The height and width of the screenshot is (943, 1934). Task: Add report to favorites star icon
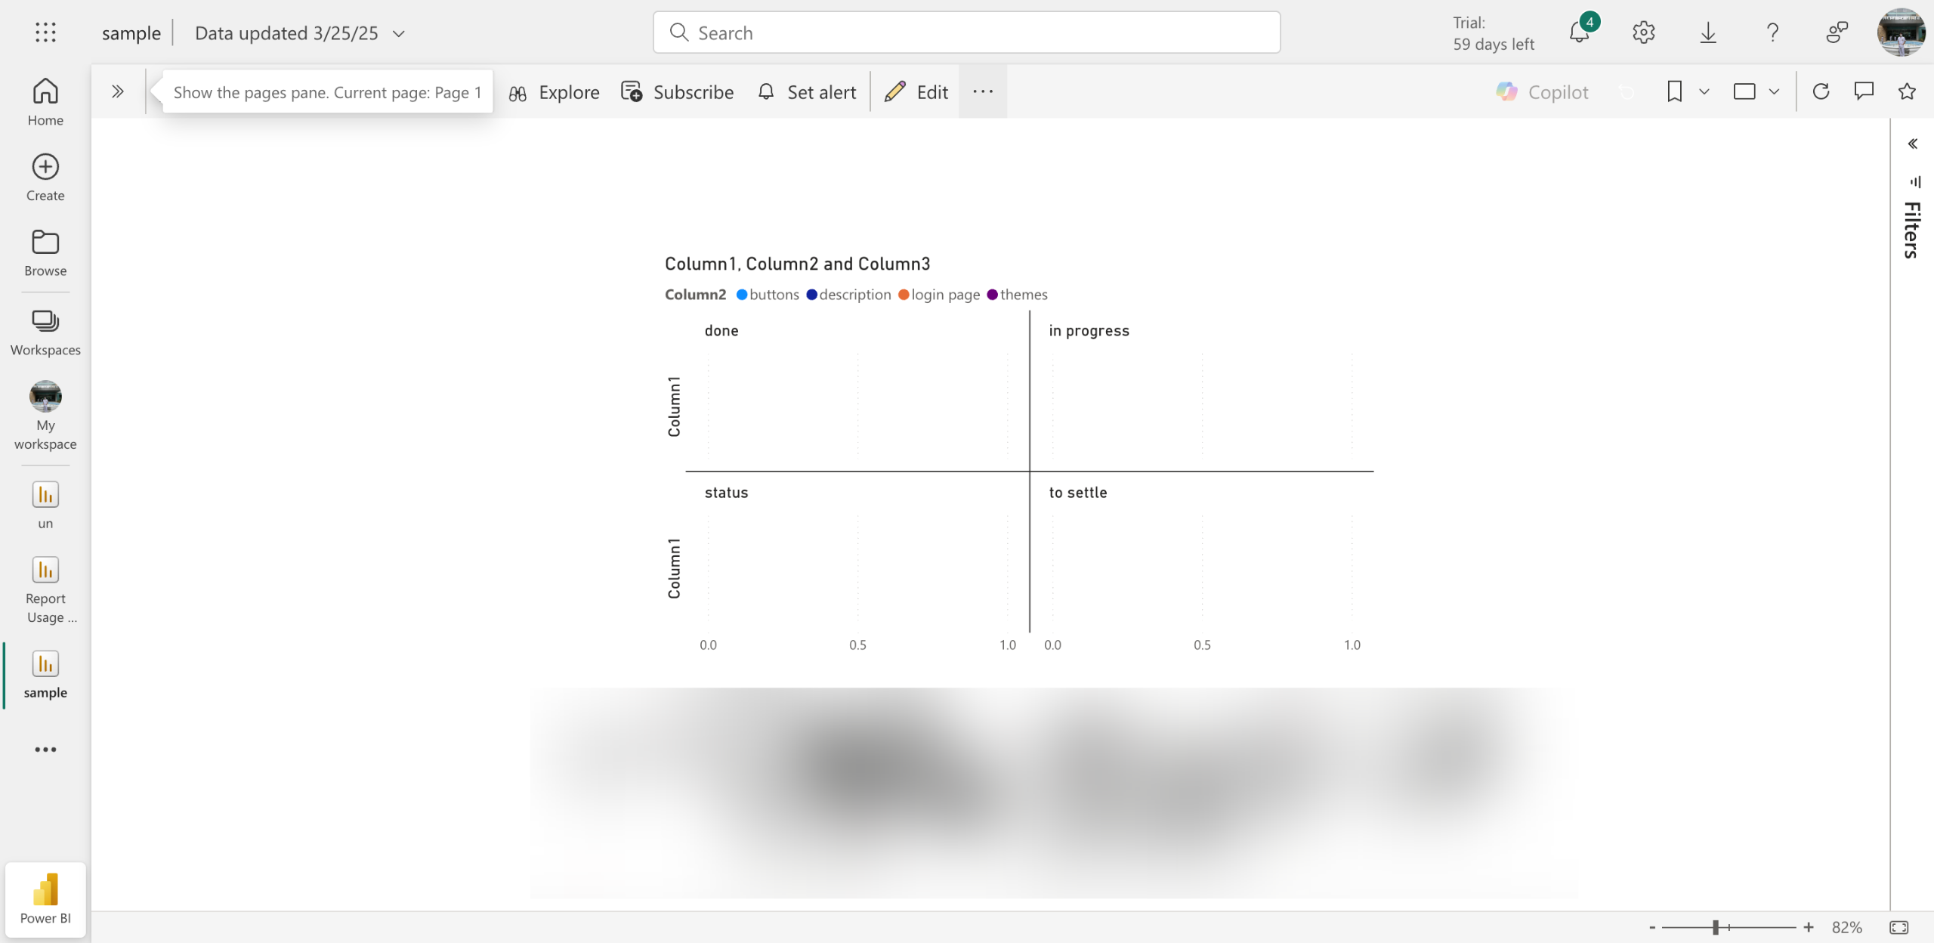pos(1907,91)
